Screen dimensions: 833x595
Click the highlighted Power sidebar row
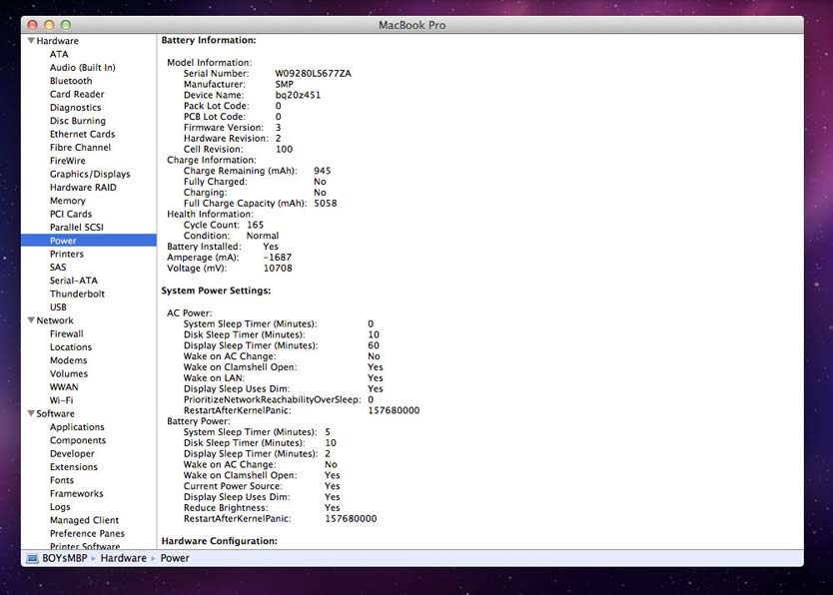tap(89, 241)
